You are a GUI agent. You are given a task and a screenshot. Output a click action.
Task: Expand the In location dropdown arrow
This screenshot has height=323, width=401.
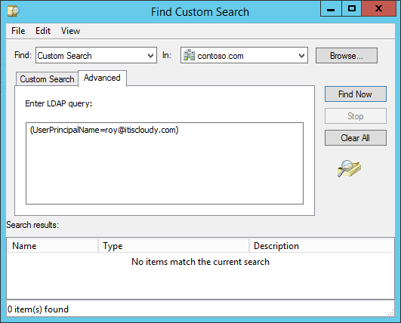pyautogui.click(x=301, y=55)
